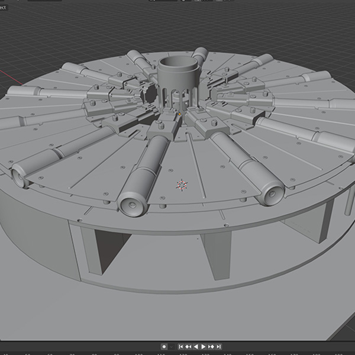355x355 pixels.
Task: Jump to the timeline start frame
Action: pos(181,347)
